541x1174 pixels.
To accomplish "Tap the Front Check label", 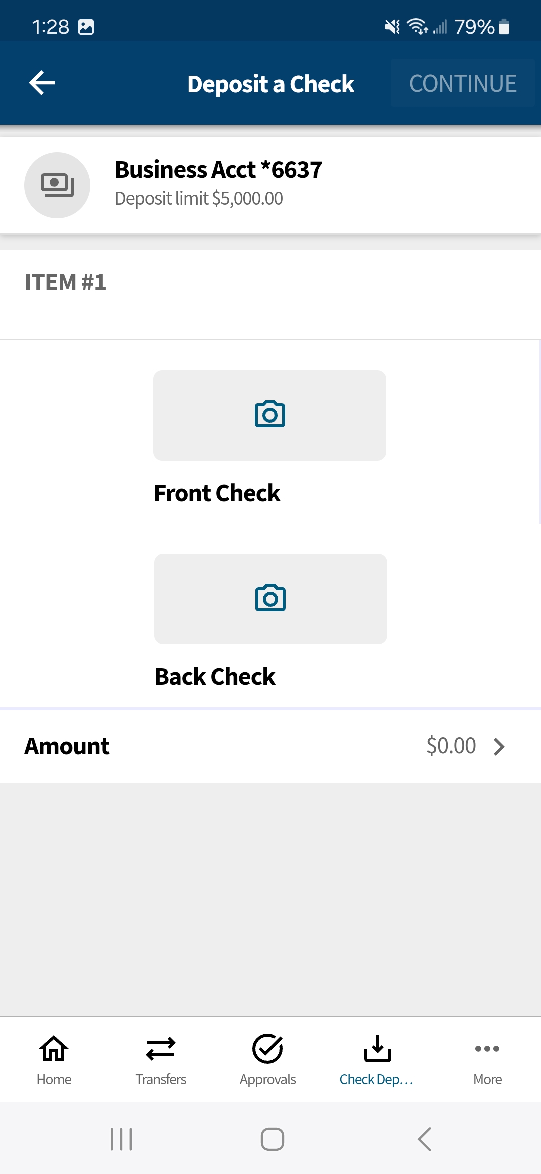I will (x=217, y=493).
